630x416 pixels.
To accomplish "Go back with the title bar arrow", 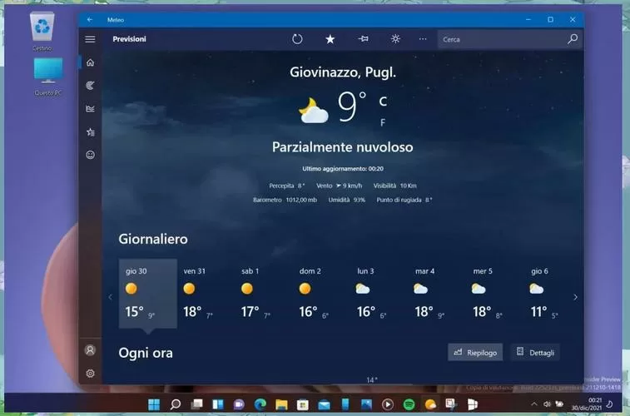I will coord(90,20).
